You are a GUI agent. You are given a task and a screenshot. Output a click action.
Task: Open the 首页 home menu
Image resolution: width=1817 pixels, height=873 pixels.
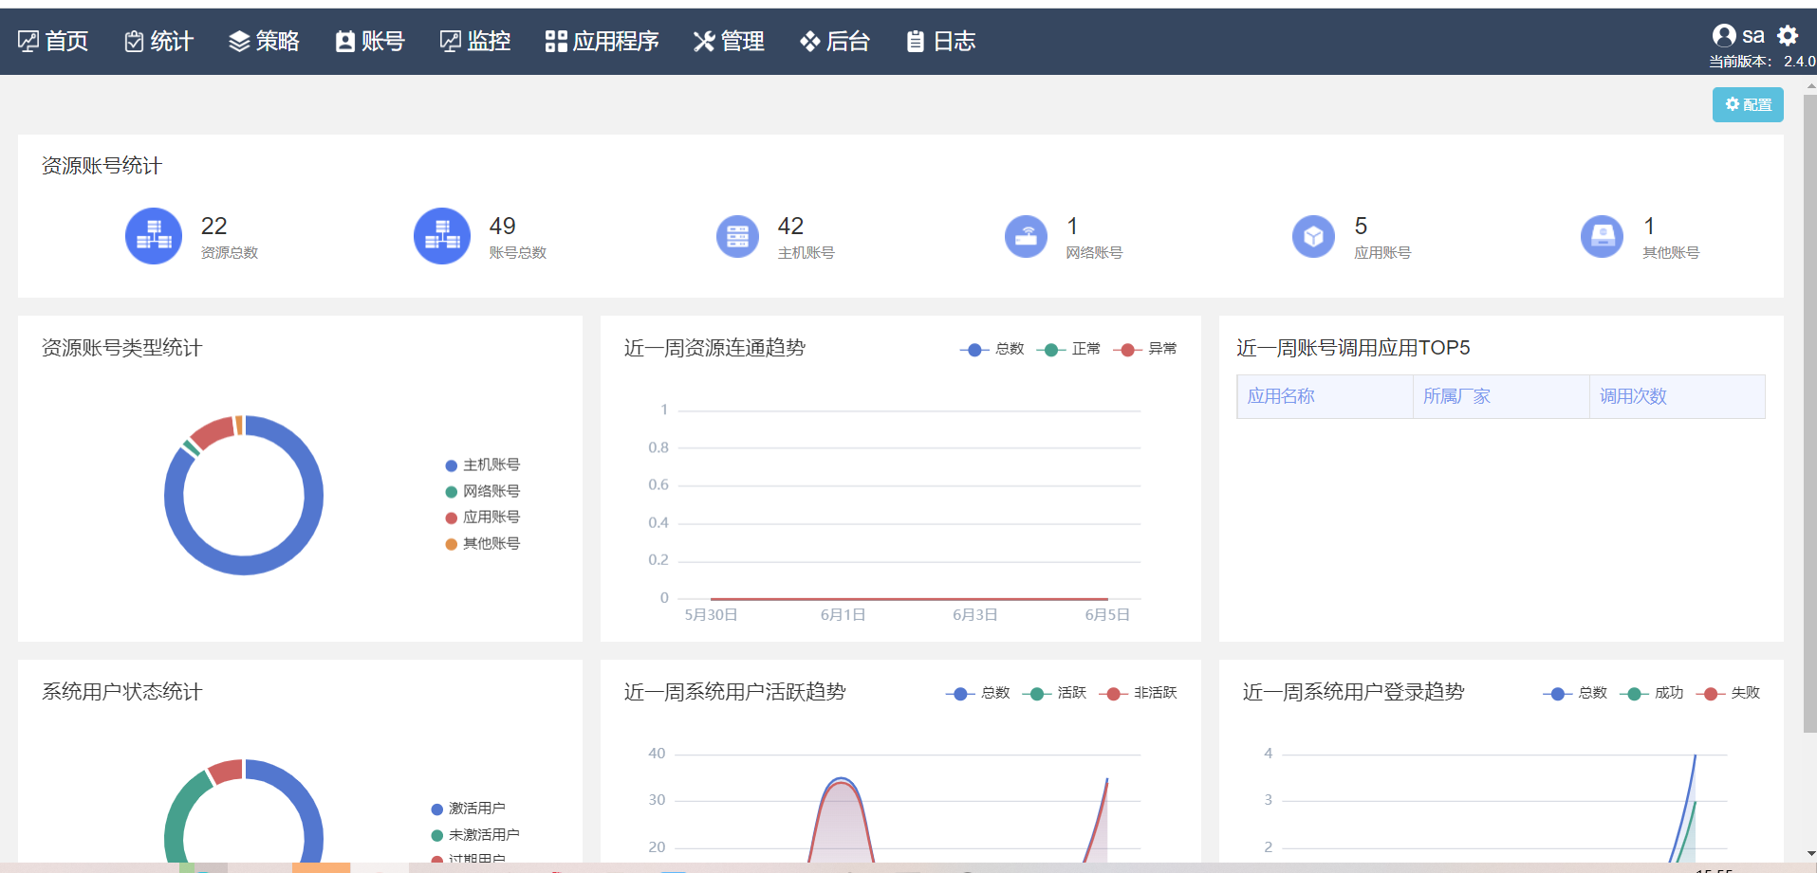tap(53, 41)
